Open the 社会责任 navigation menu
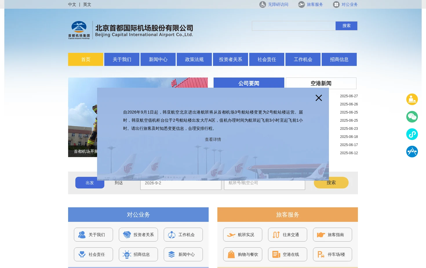 coord(267,59)
